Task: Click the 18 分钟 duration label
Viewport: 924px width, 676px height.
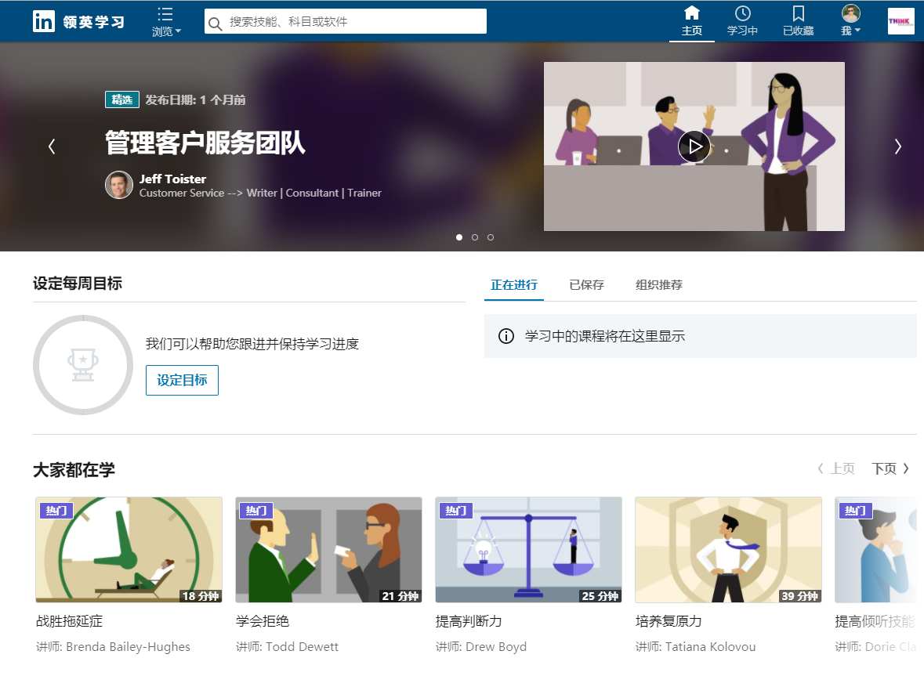Action: pyautogui.click(x=201, y=596)
